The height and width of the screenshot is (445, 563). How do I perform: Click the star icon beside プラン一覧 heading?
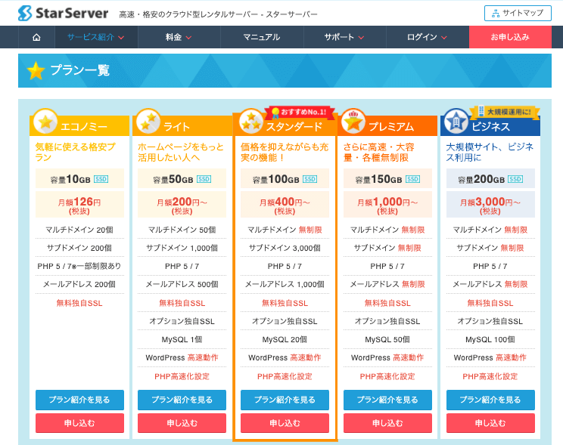(36, 71)
